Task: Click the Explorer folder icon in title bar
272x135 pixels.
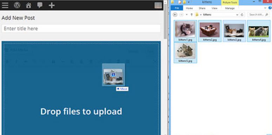Action: tap(172, 2)
